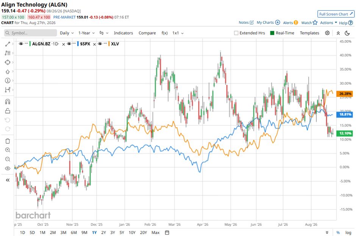
Task: Add chart to My Charts
Action: point(268,22)
